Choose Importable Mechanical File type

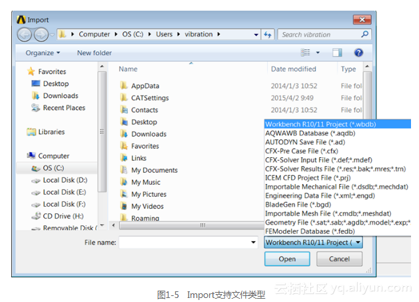(x=337, y=187)
